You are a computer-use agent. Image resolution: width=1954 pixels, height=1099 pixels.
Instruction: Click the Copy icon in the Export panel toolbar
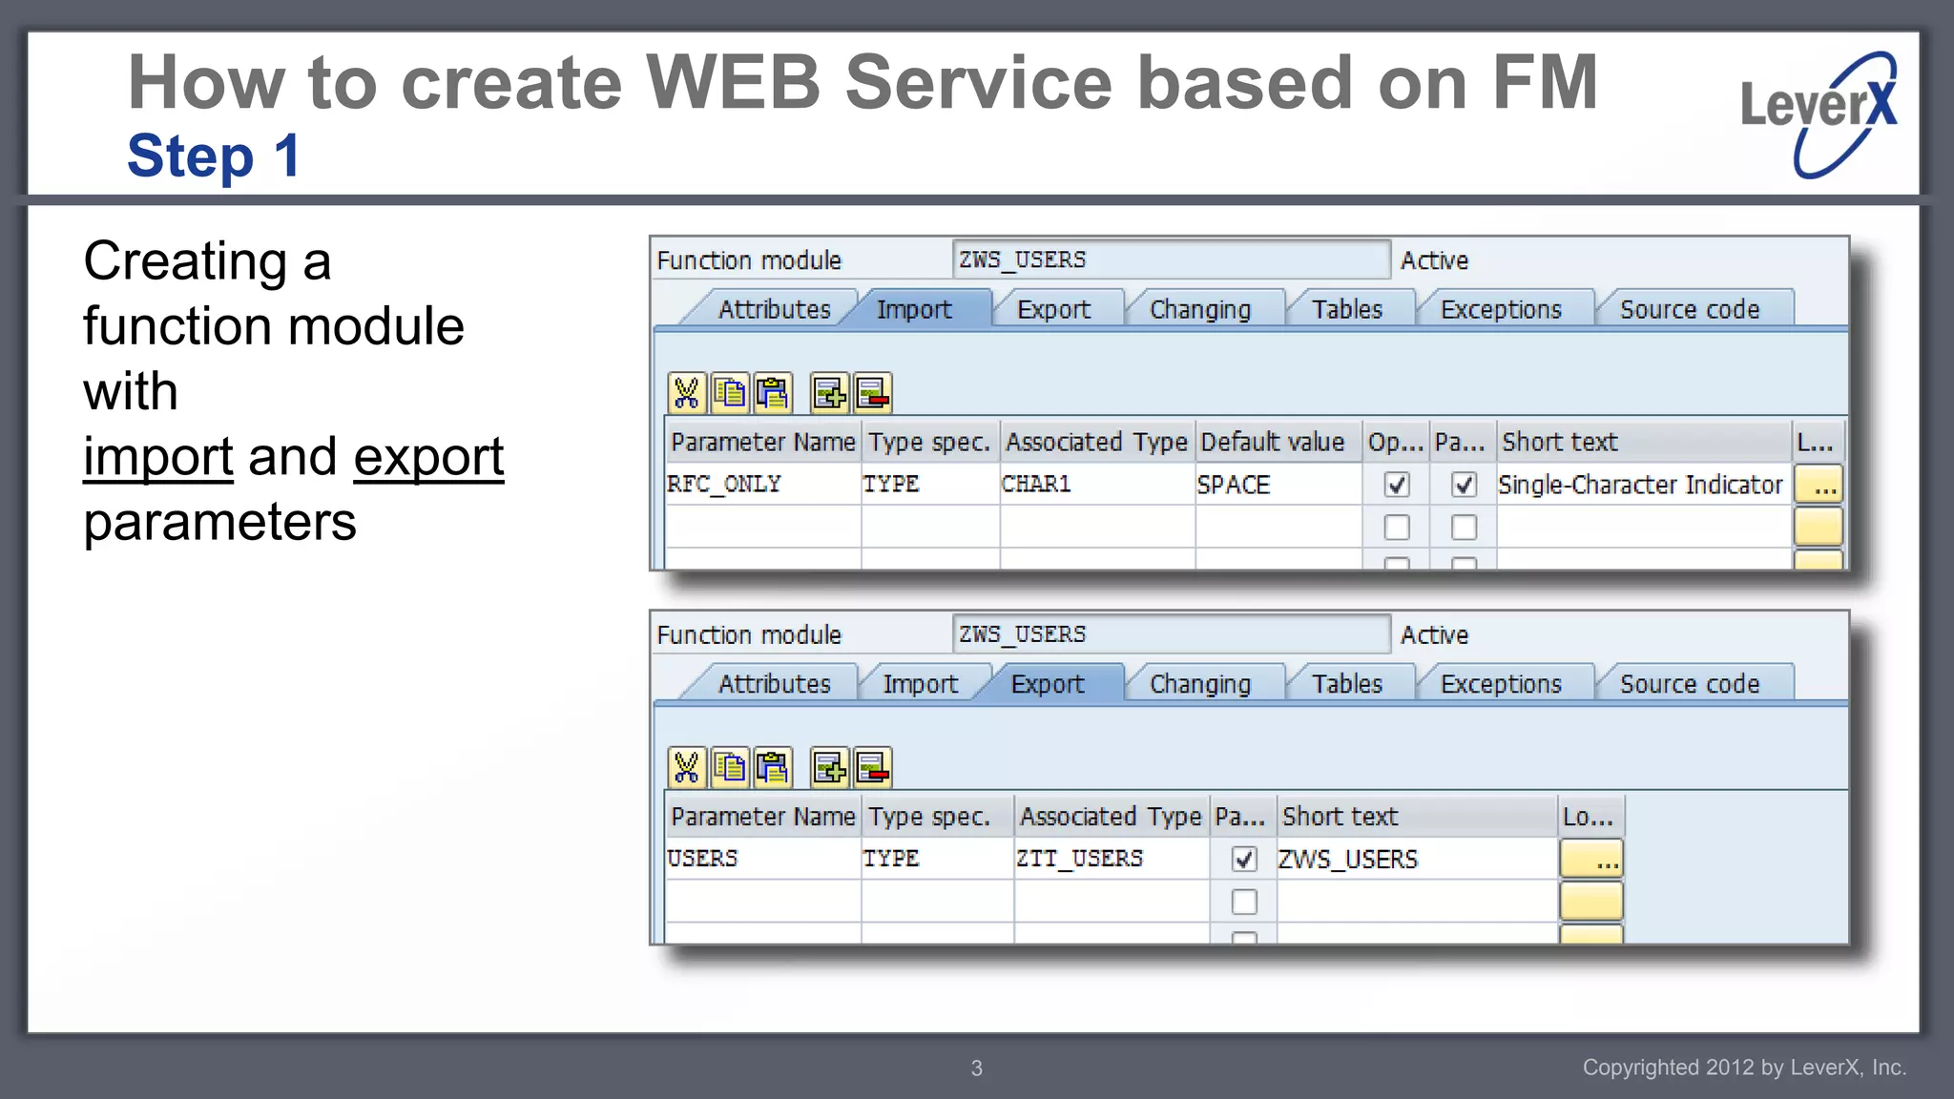point(730,767)
